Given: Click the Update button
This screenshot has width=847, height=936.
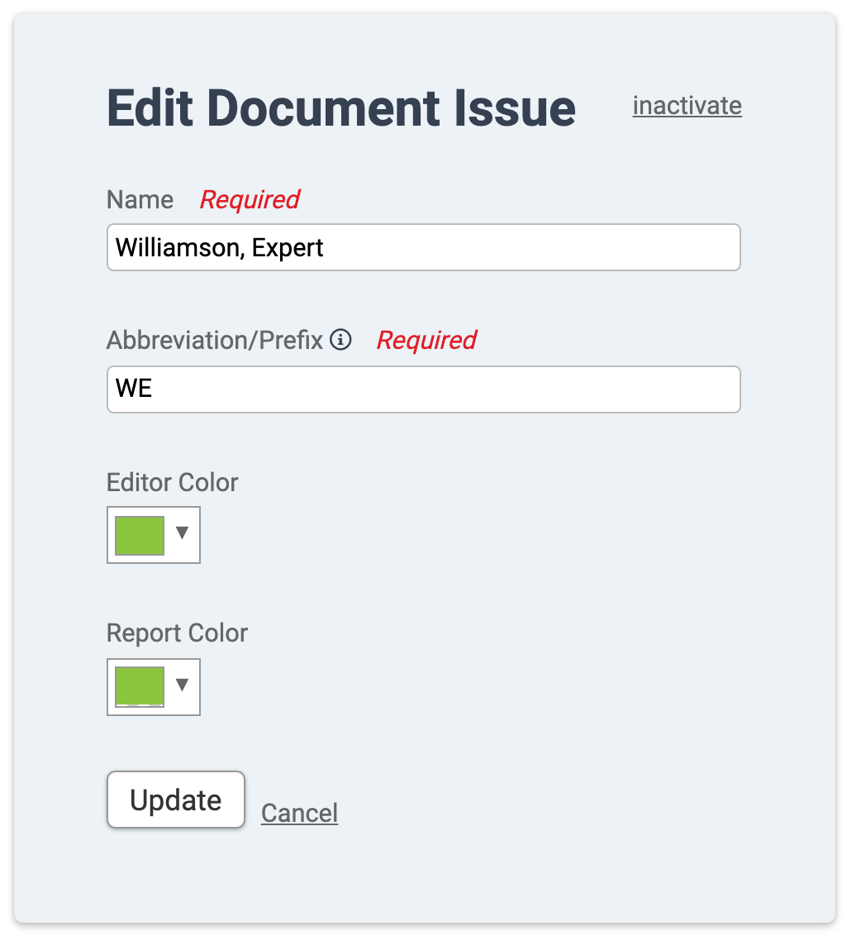Looking at the screenshot, I should [176, 800].
